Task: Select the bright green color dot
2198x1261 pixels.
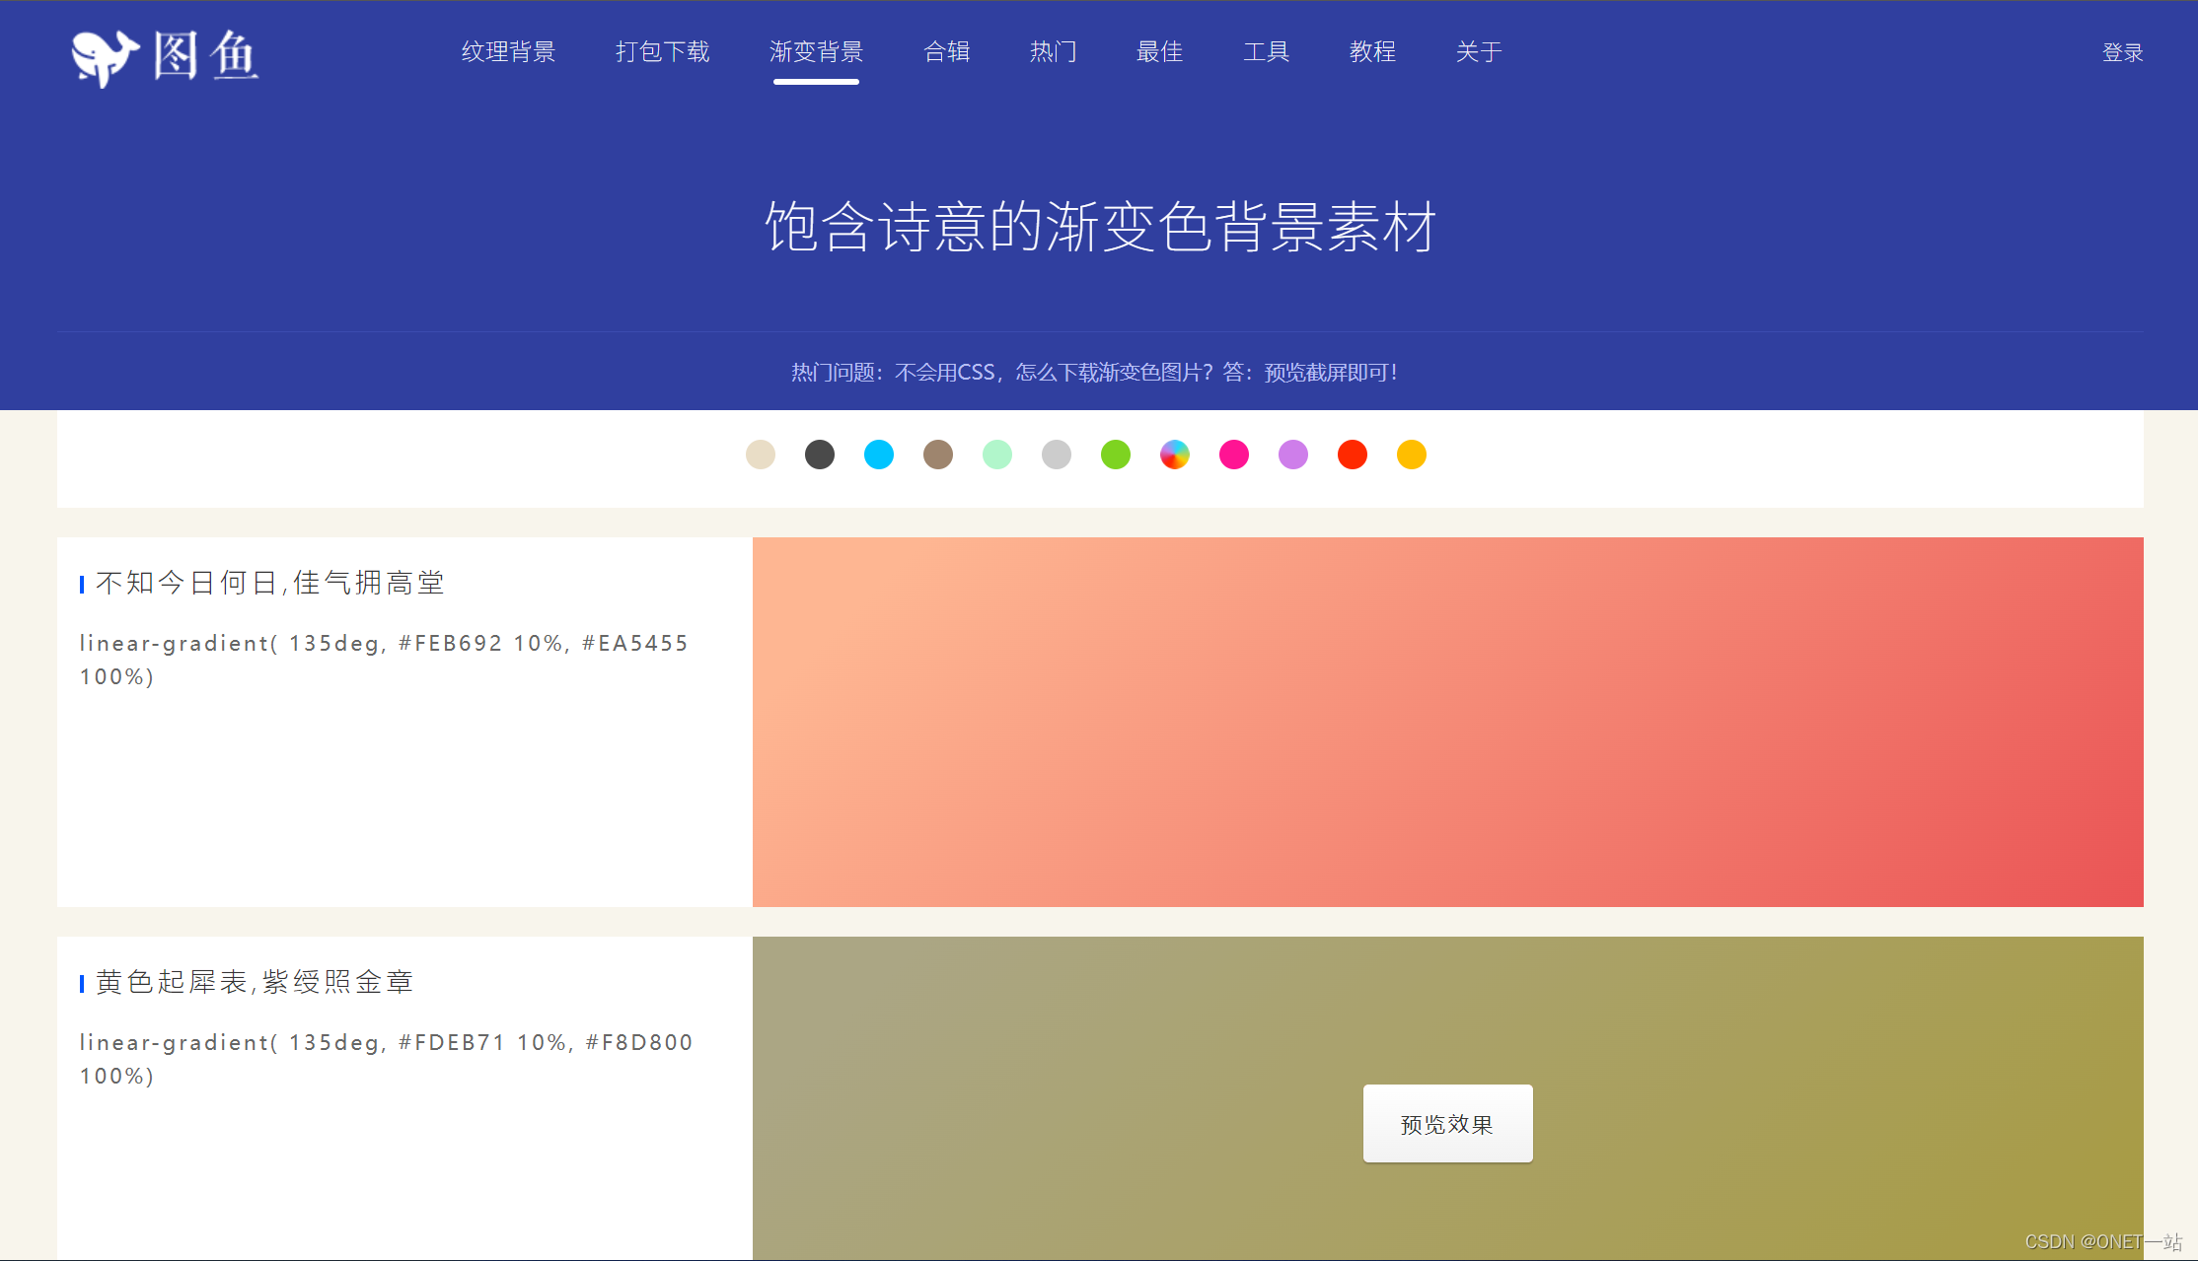Action: point(1116,455)
